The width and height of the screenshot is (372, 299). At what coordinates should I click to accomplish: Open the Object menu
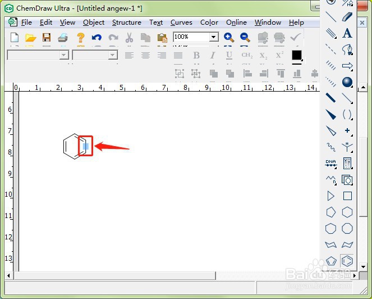pyautogui.click(x=94, y=22)
